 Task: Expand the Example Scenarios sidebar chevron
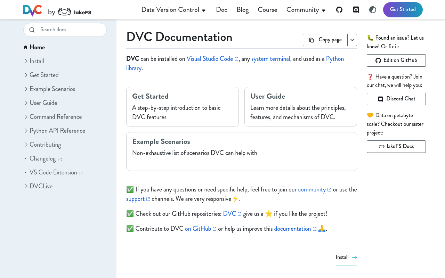coord(26,89)
